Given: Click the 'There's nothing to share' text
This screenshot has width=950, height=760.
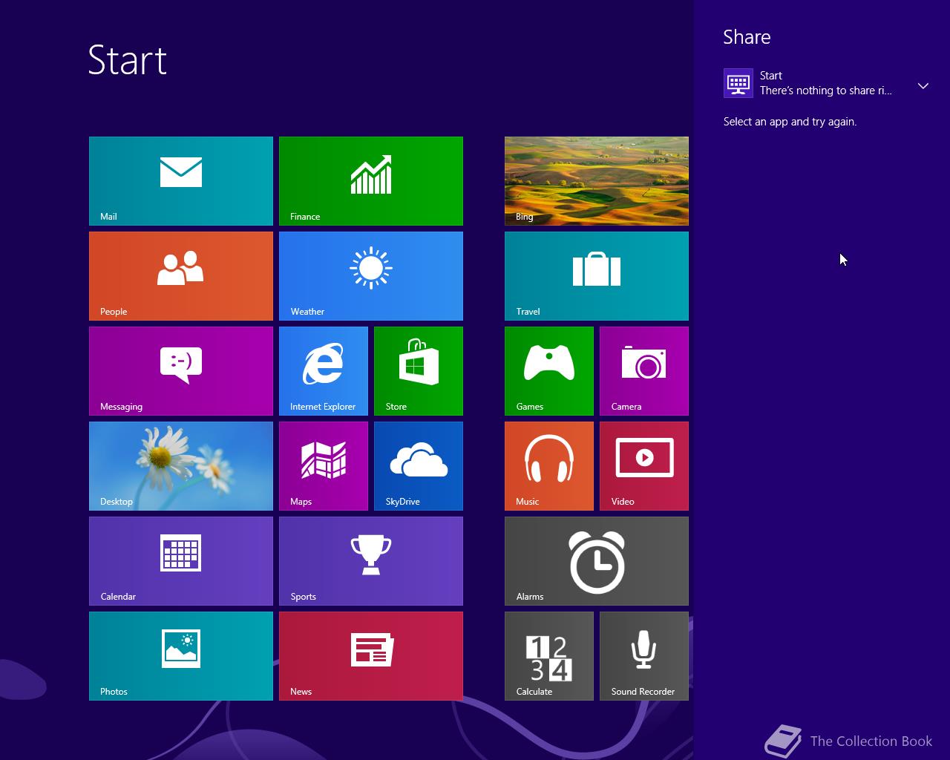Looking at the screenshot, I should 826,91.
